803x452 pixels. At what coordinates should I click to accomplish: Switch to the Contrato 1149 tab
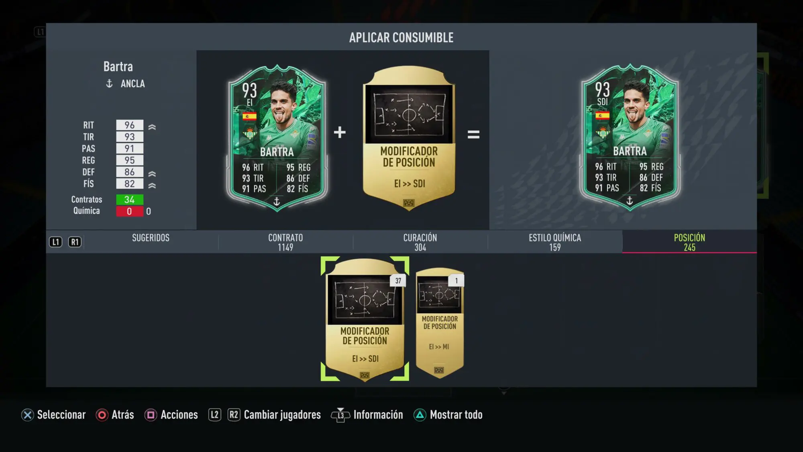(285, 241)
